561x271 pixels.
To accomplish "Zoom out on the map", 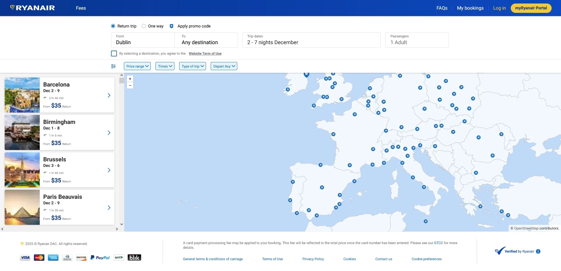I will (130, 85).
